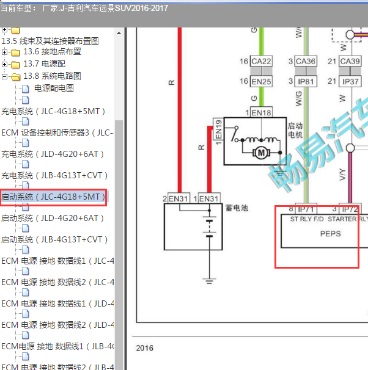The image size is (368, 370).
Task: Click the folder icon of 13.6 接地点布置
Action: [15, 53]
